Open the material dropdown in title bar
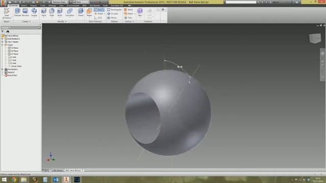The image size is (326, 183). click(60, 2)
